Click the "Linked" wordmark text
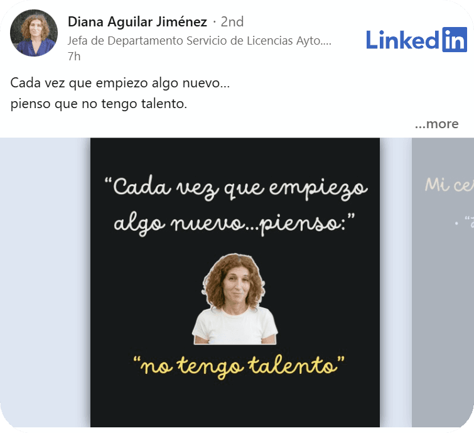The height and width of the screenshot is (433, 474). pyautogui.click(x=402, y=40)
